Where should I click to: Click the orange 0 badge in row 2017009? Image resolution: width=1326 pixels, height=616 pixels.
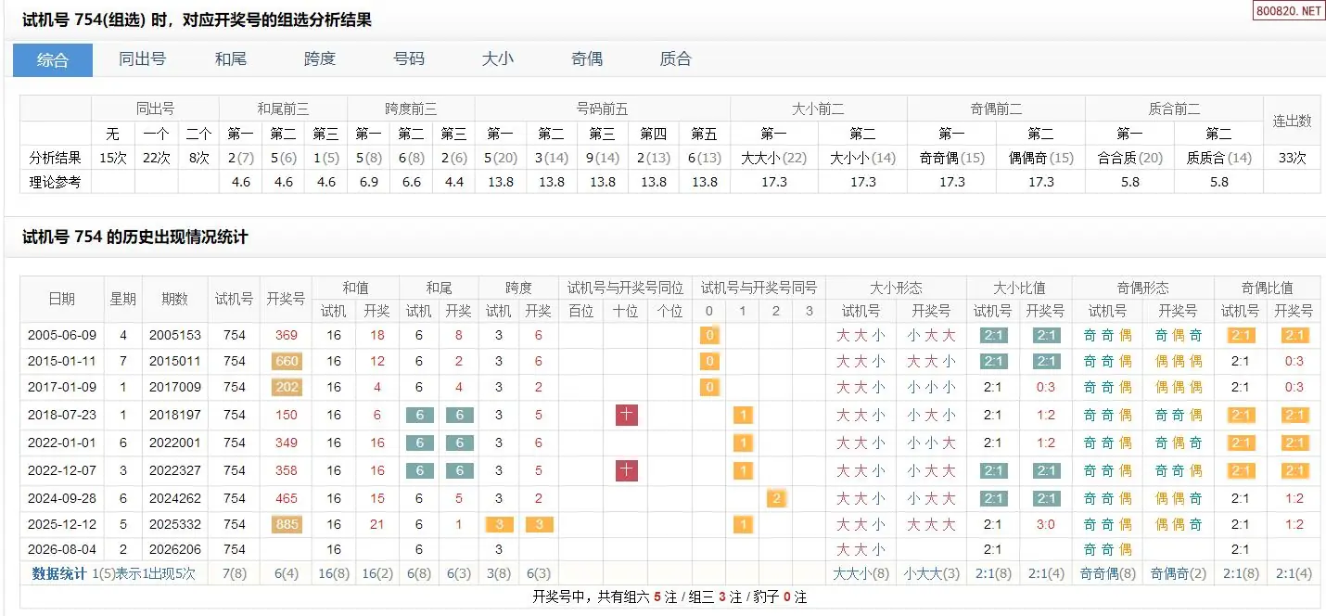(x=709, y=387)
